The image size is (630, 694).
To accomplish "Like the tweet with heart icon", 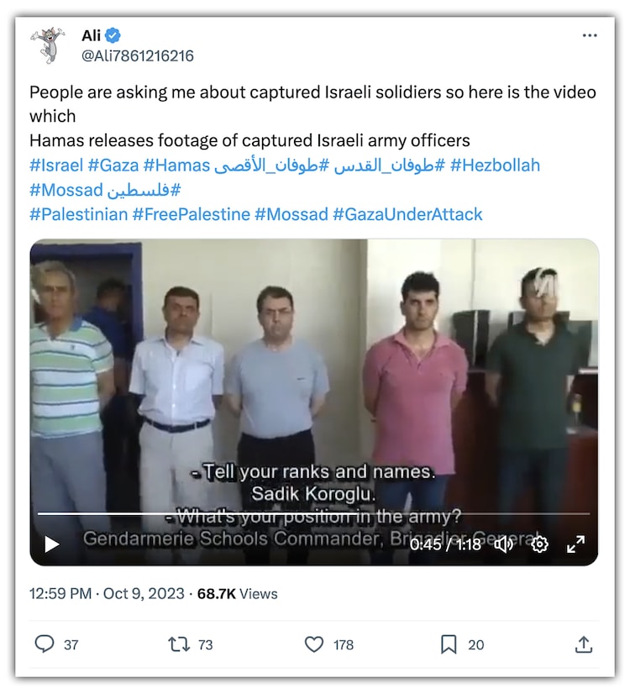I will click(x=314, y=644).
